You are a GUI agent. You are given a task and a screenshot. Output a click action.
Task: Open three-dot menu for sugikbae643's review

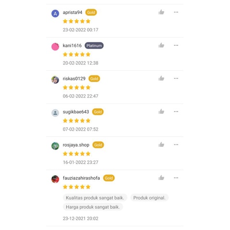click(176, 111)
